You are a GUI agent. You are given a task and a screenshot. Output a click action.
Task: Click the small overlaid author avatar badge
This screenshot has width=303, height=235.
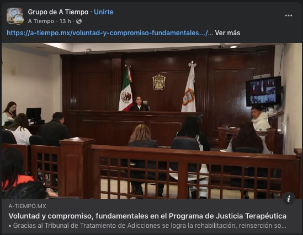(x=19, y=19)
